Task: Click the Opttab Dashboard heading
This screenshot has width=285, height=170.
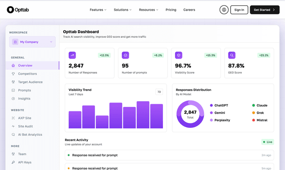Action: (81, 32)
